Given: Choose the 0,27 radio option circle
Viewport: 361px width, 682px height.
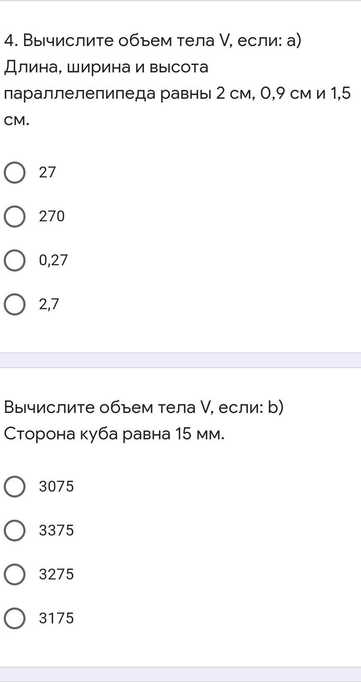Looking at the screenshot, I should [x=15, y=260].
